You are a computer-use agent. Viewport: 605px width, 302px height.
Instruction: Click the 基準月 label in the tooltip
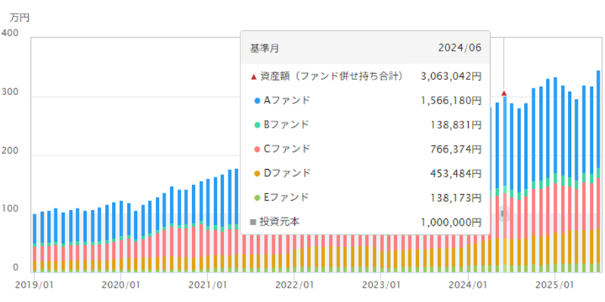point(264,48)
